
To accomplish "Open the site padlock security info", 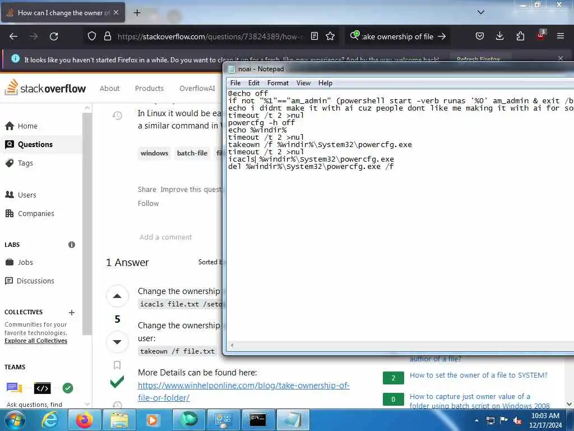I will 107,36.
